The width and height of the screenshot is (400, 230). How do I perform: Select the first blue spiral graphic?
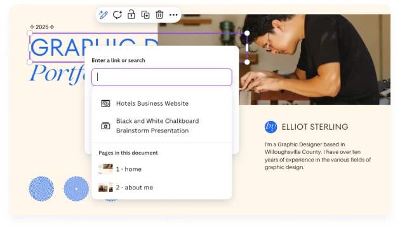[x=41, y=189]
